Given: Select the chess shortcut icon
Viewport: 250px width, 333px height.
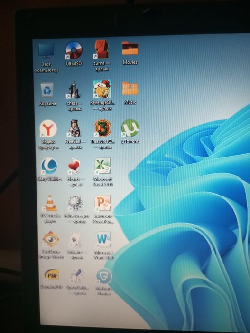Looking at the screenshot, I should pos(74,90).
